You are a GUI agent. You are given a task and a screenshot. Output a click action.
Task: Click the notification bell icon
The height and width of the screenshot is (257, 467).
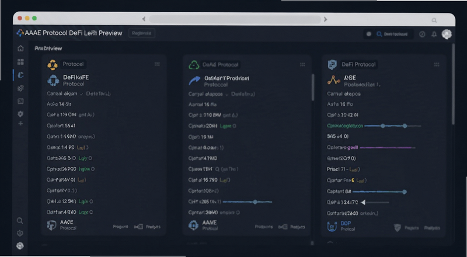tap(434, 34)
